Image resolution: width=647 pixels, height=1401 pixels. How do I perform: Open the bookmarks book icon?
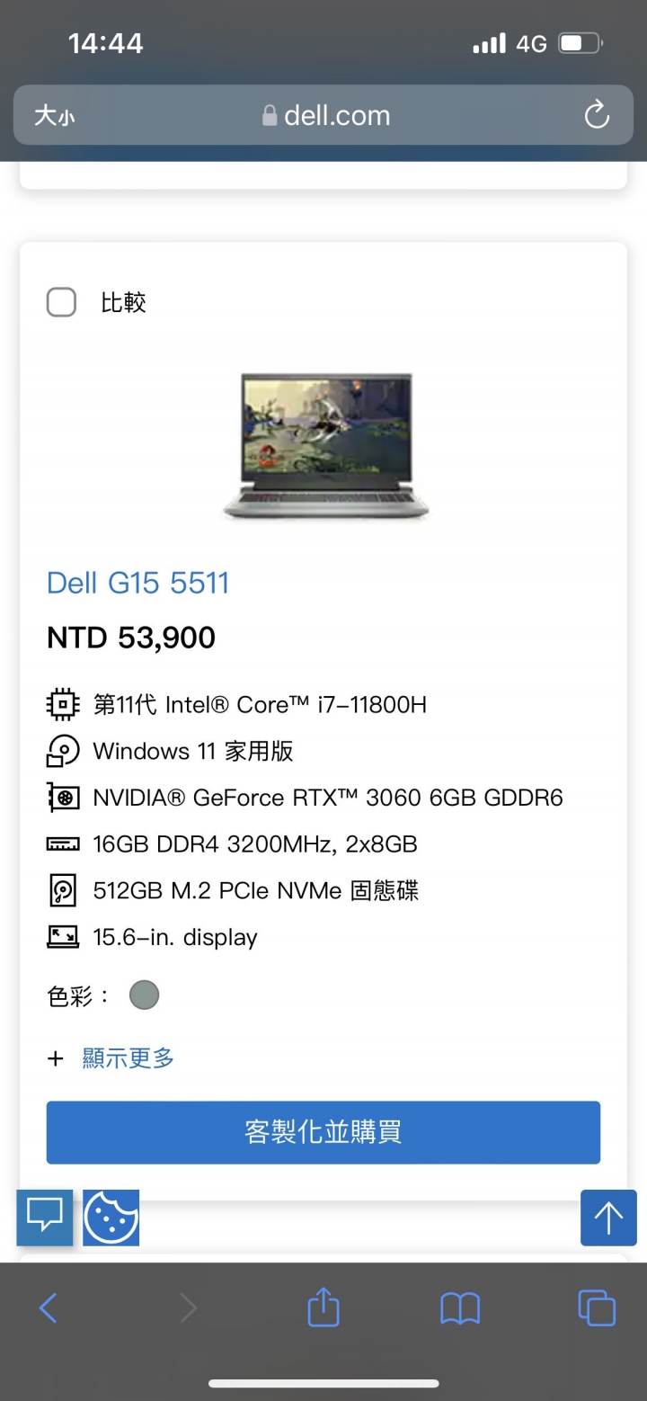pos(460,1308)
